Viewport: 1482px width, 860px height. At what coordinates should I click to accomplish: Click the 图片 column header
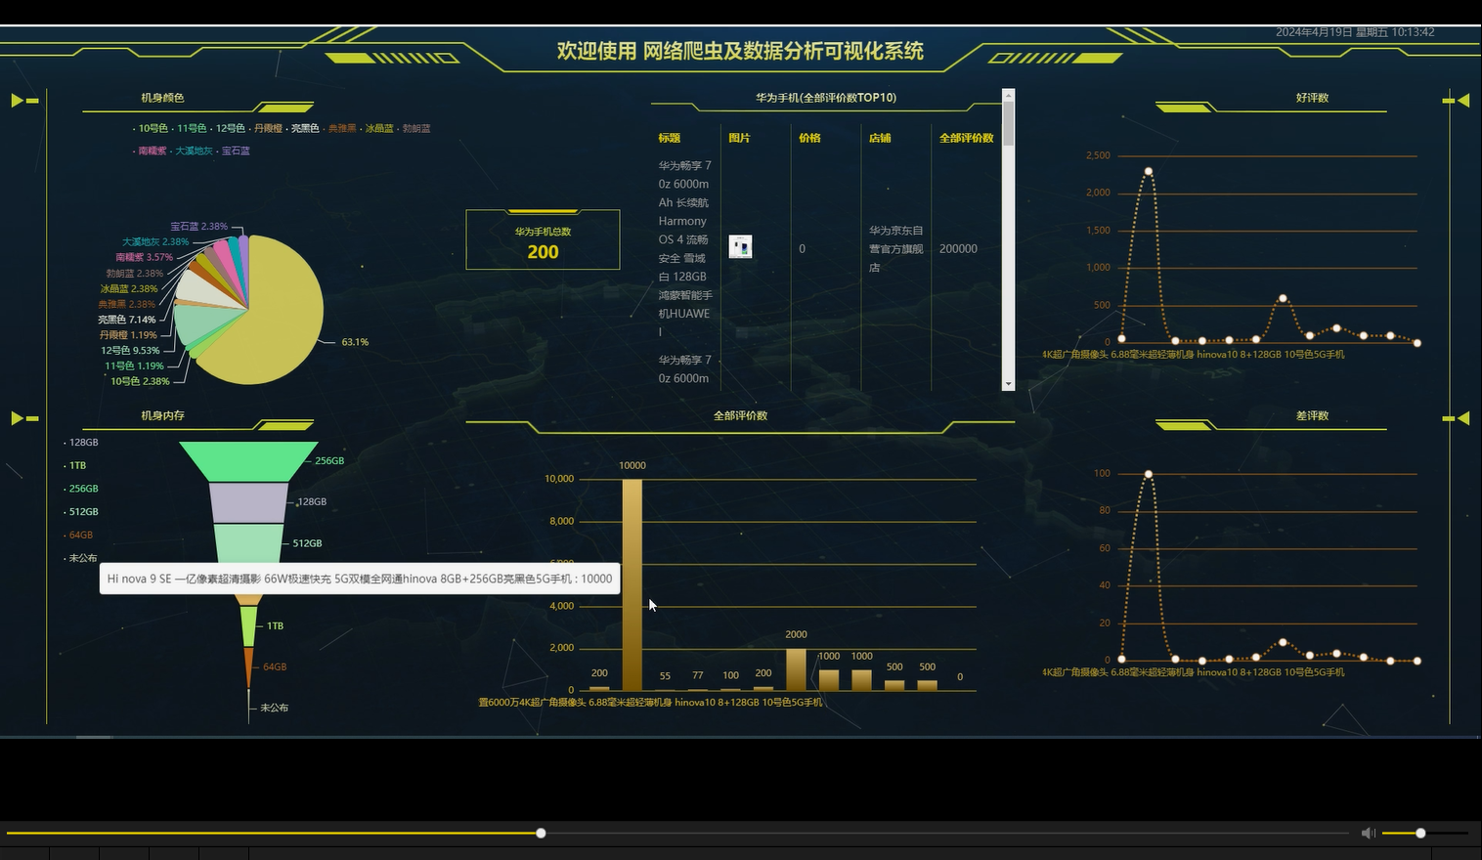click(740, 138)
